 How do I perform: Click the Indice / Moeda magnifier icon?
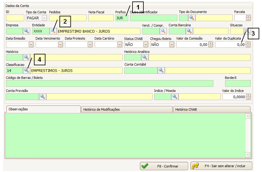pyautogui.click(x=175, y=97)
